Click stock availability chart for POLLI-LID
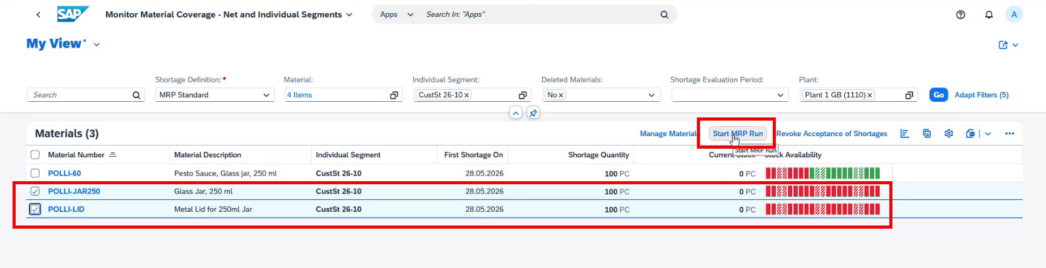Screen dimensions: 1046x268 click(823, 209)
